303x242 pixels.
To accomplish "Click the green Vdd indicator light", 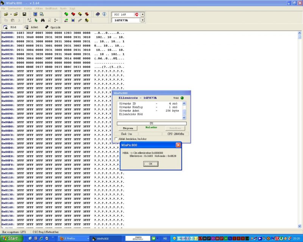I will [x=182, y=98].
